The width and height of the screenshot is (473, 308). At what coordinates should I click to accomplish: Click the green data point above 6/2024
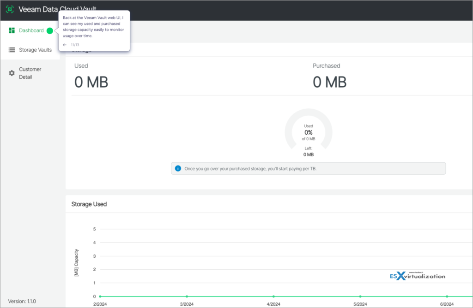(x=447, y=296)
